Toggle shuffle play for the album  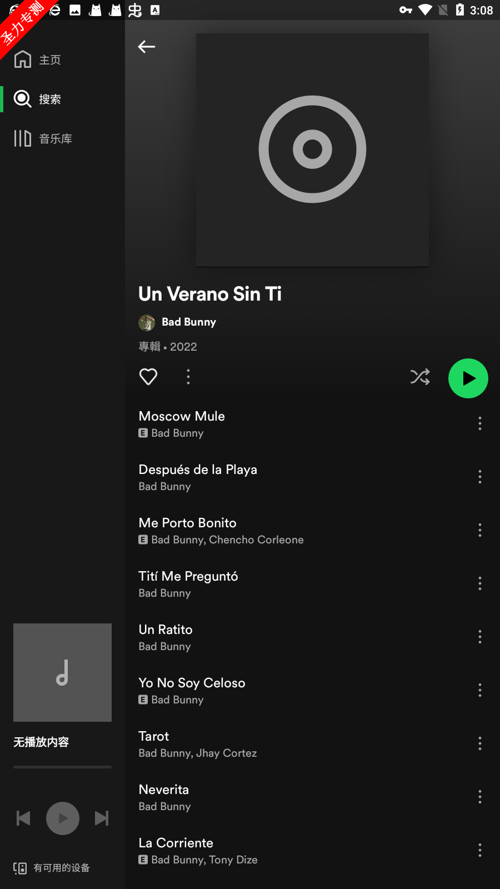pyautogui.click(x=420, y=377)
